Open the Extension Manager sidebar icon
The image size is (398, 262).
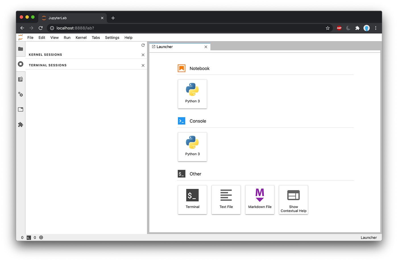pos(20,124)
